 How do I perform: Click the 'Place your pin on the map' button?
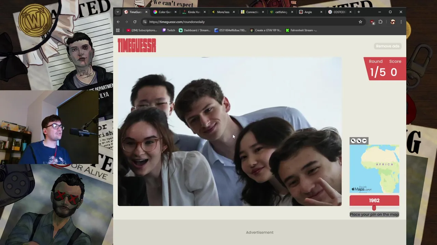click(x=374, y=214)
